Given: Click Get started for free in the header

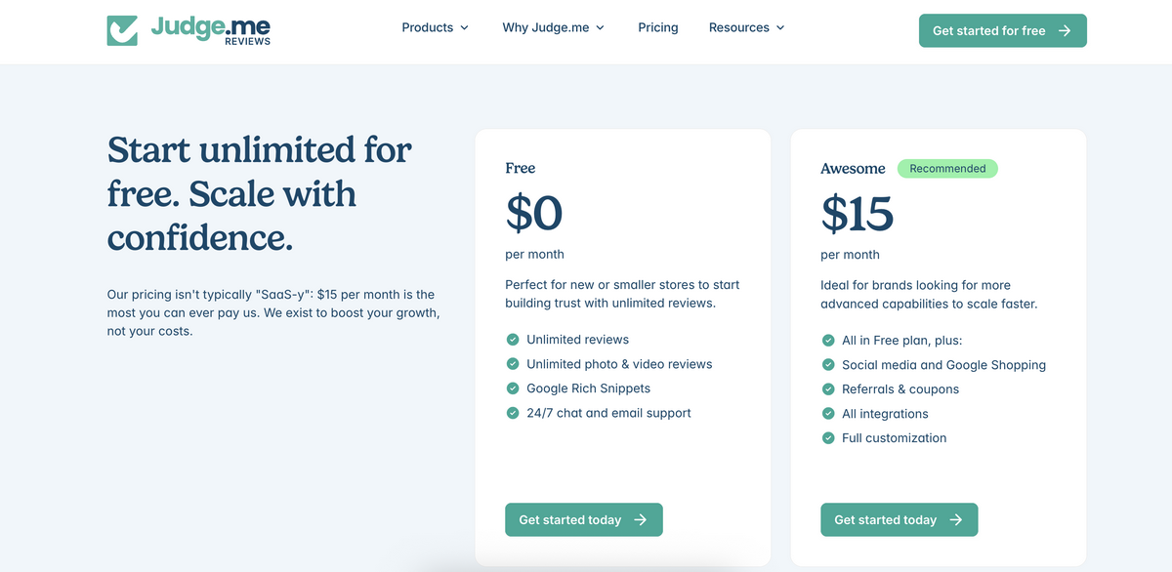Looking at the screenshot, I should pyautogui.click(x=1002, y=30).
